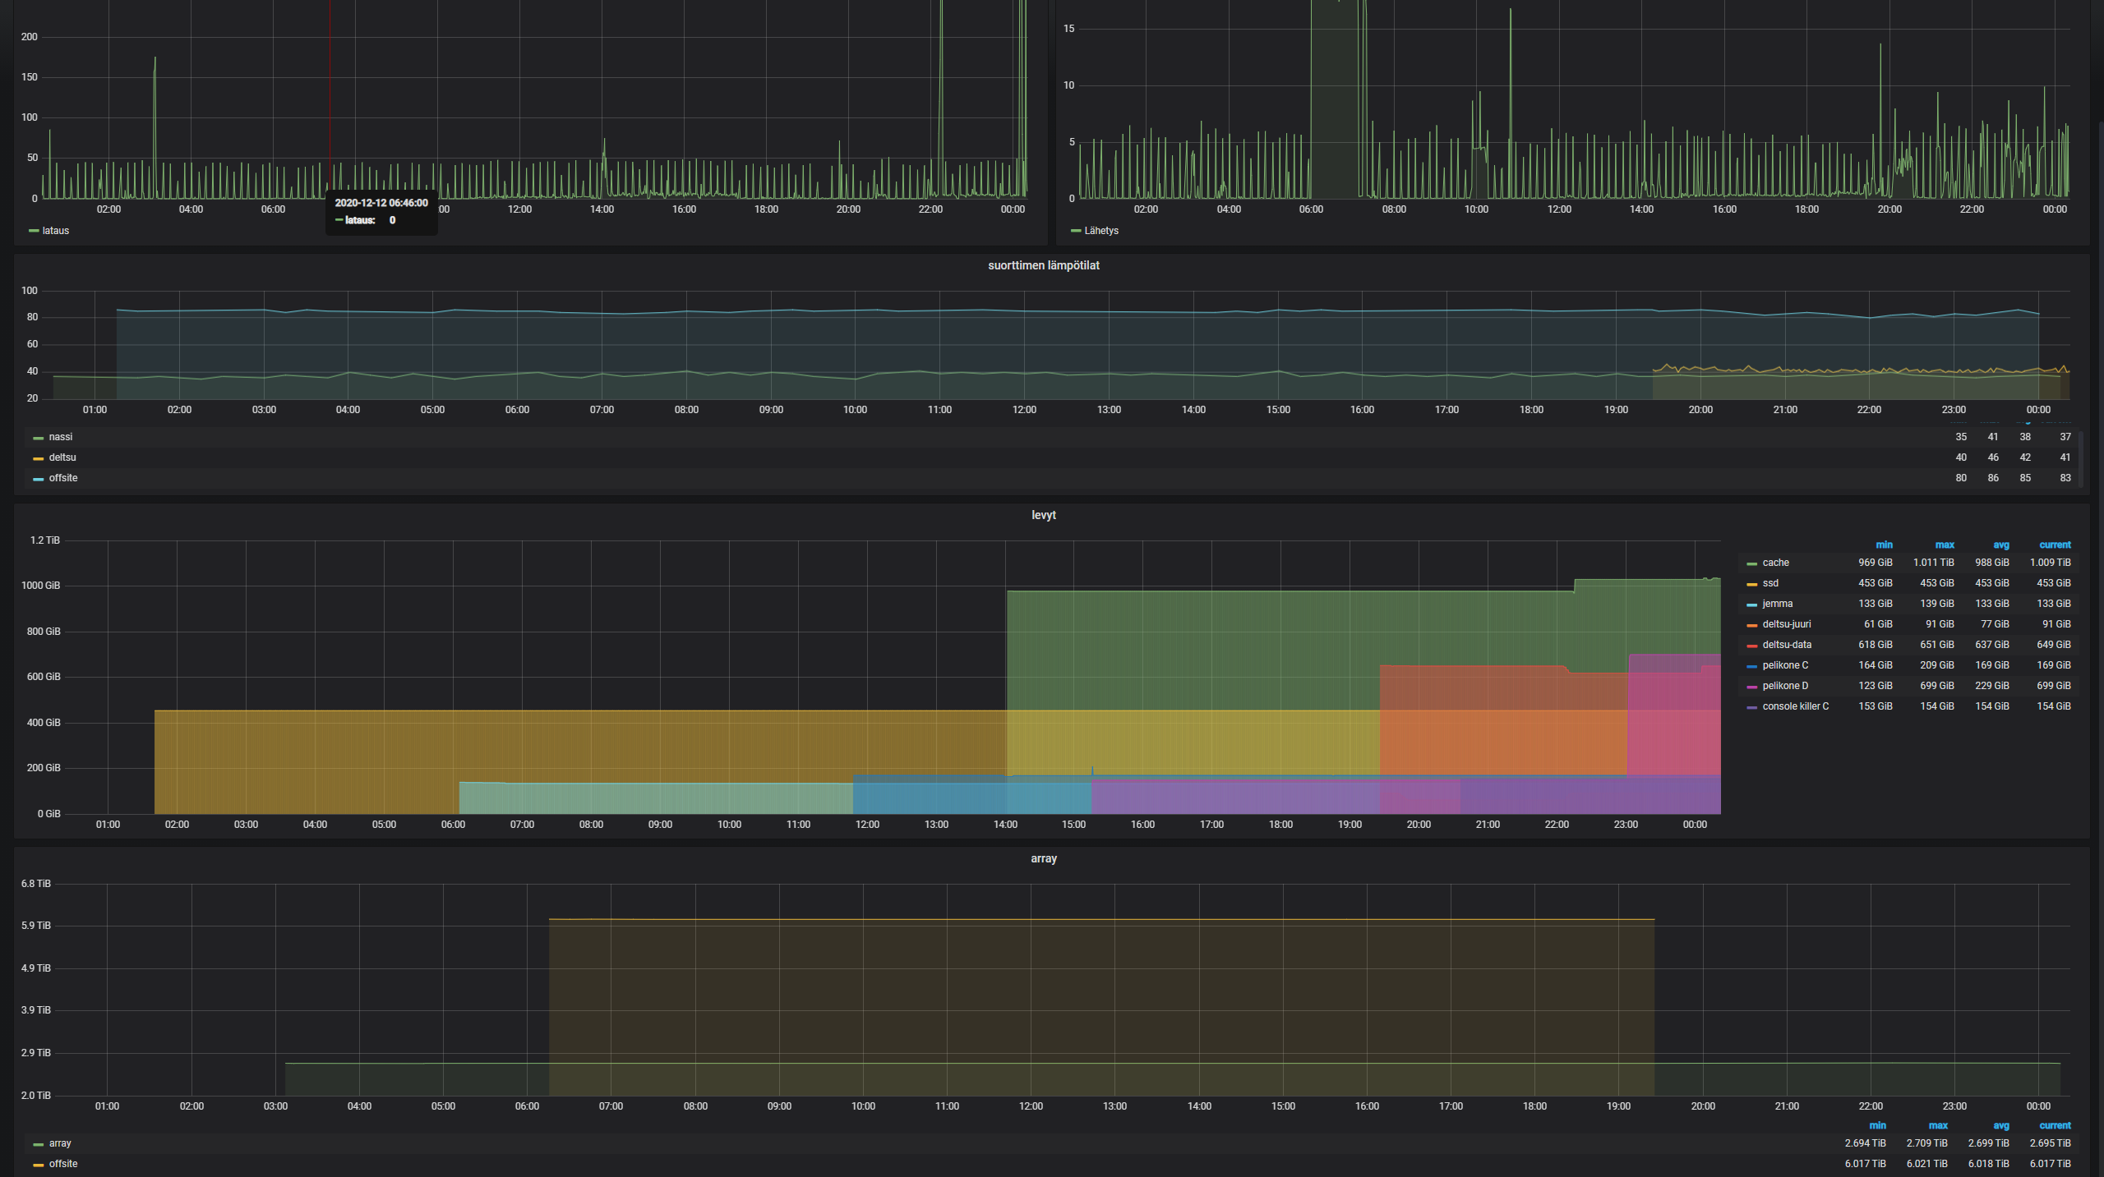This screenshot has height=1177, width=2104.
Task: Click the green color marker beside 'Lähetys'
Action: (x=1075, y=231)
